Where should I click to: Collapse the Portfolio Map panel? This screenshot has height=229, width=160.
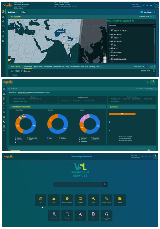pyautogui.click(x=10, y=17)
